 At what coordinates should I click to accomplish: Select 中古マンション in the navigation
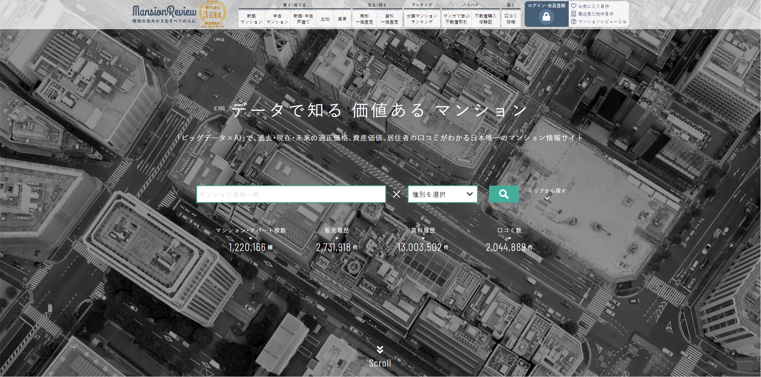click(278, 18)
